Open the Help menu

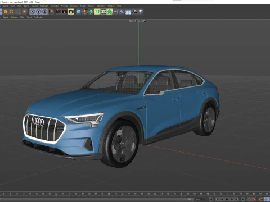(119, 6)
